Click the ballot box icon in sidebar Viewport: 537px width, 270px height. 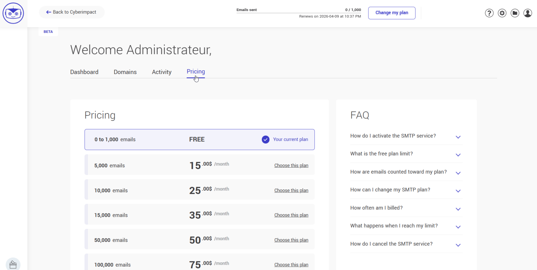point(13,264)
